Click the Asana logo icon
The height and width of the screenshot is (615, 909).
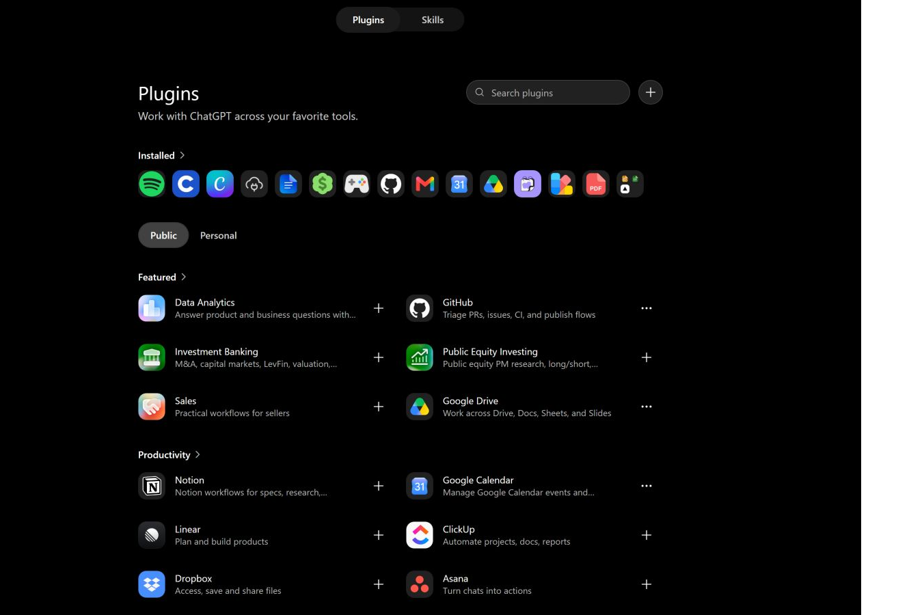point(420,584)
